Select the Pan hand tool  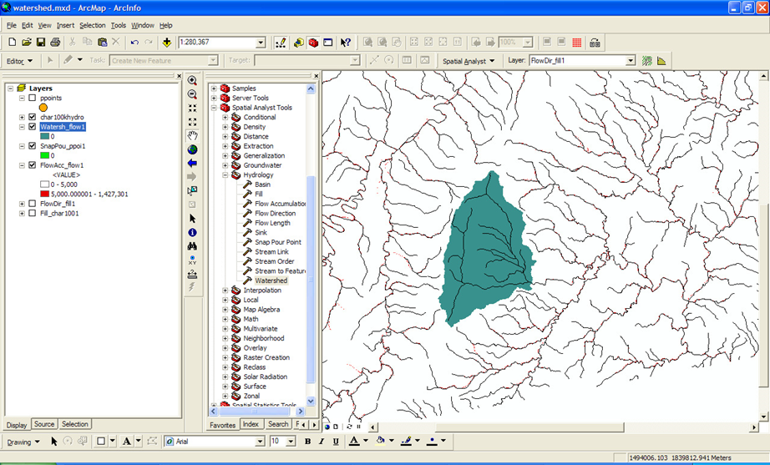(192, 135)
